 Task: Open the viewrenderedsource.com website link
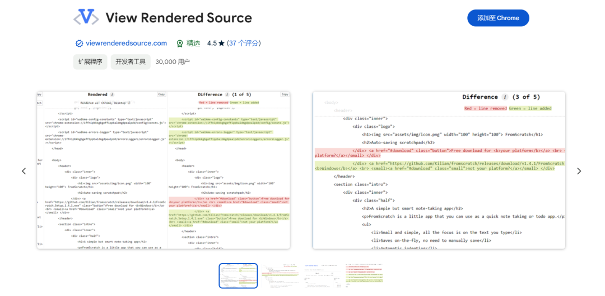126,44
